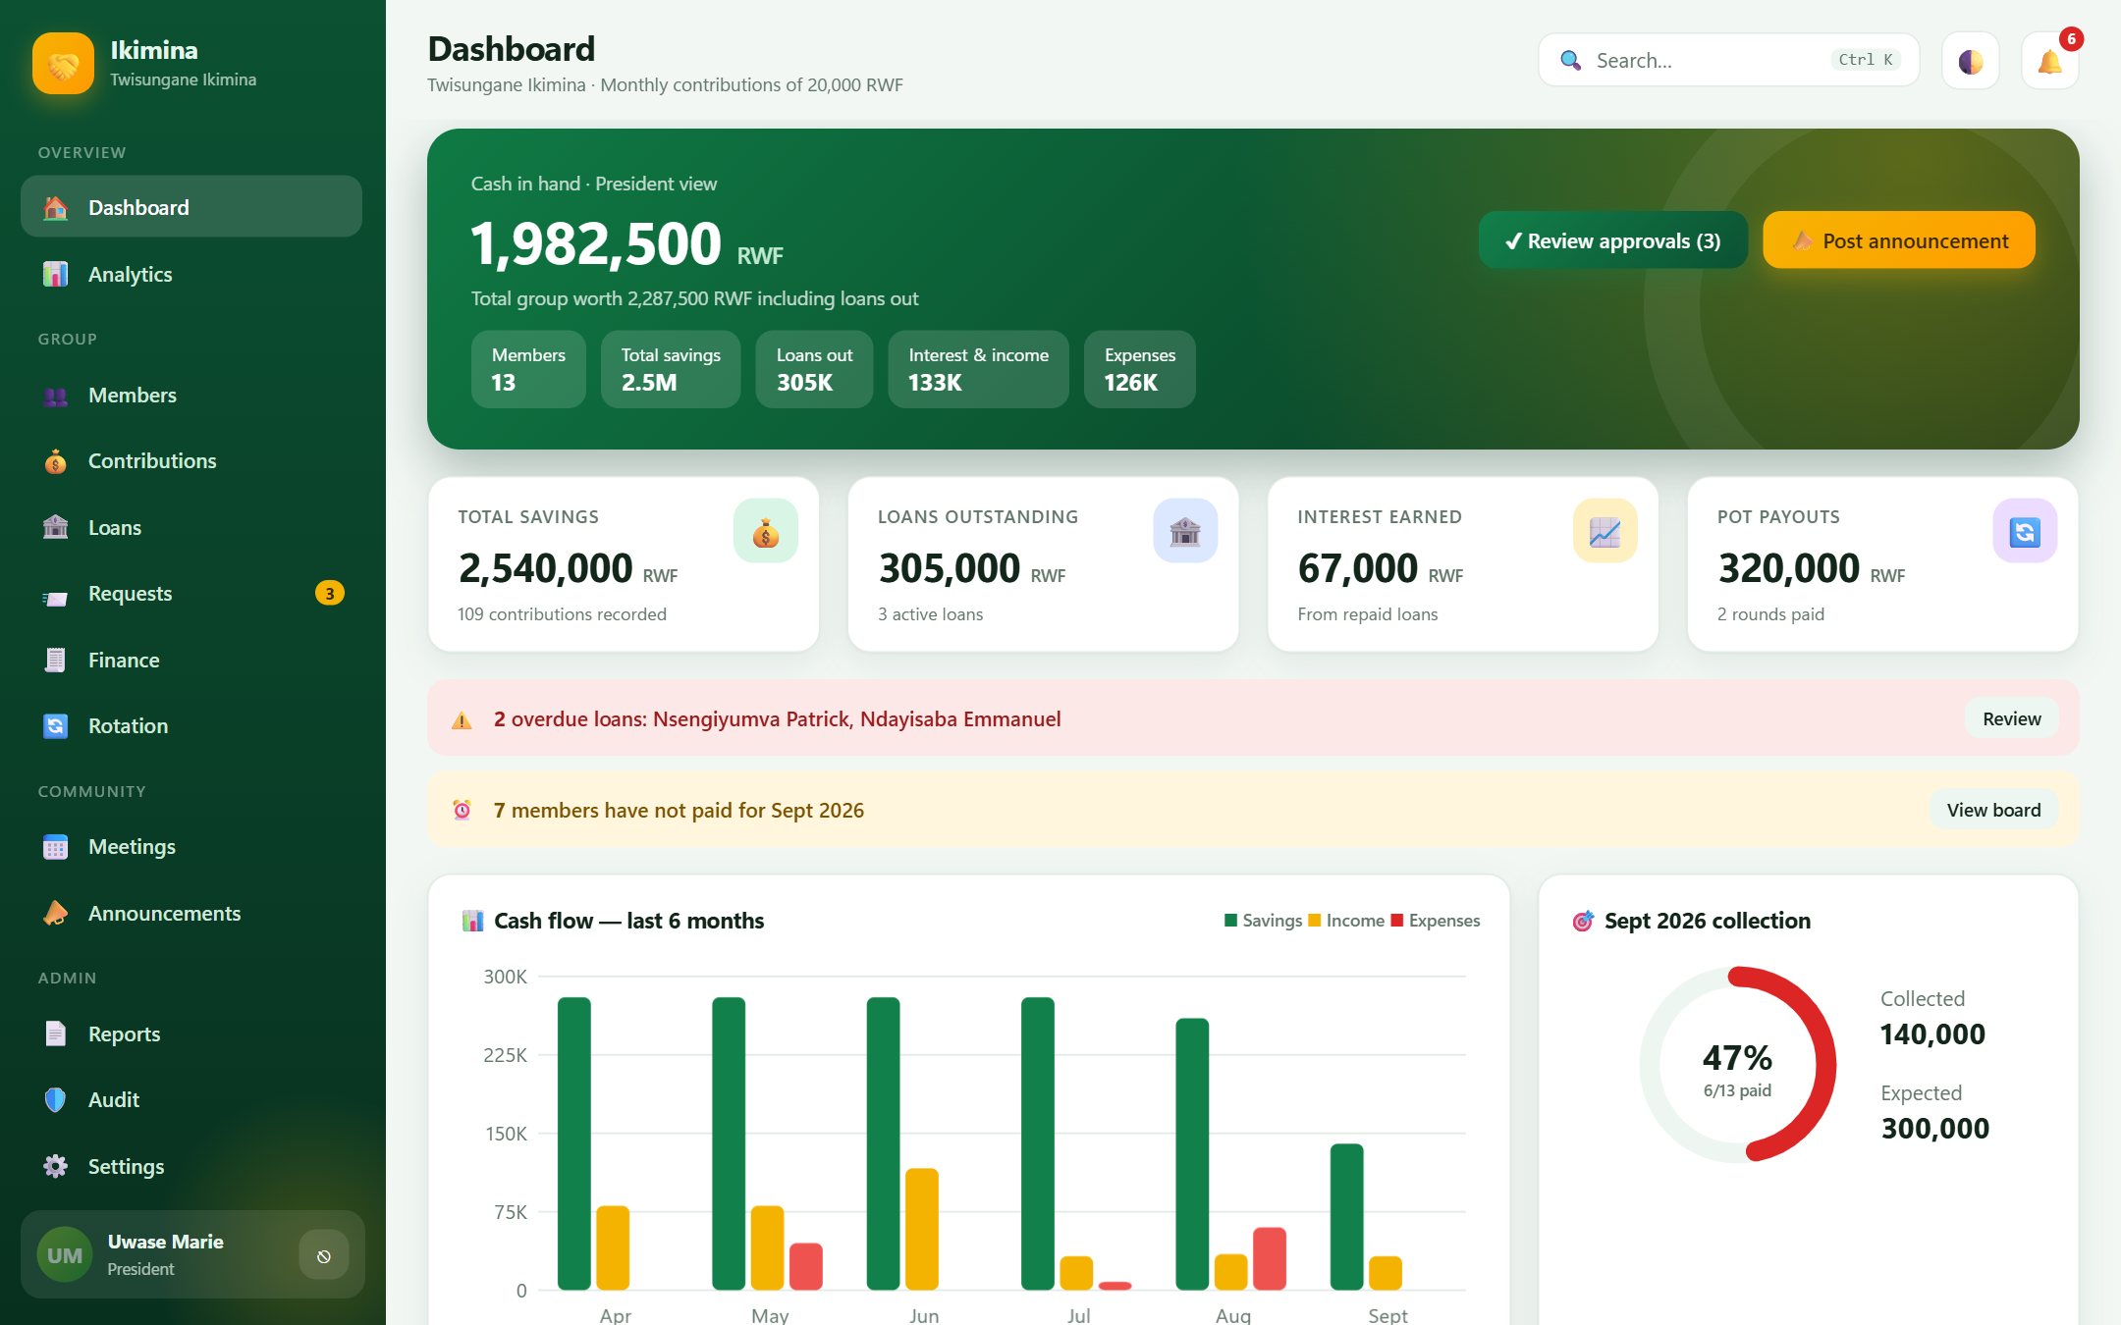Open the Loans section
This screenshot has height=1325, width=2121.
pos(191,527)
